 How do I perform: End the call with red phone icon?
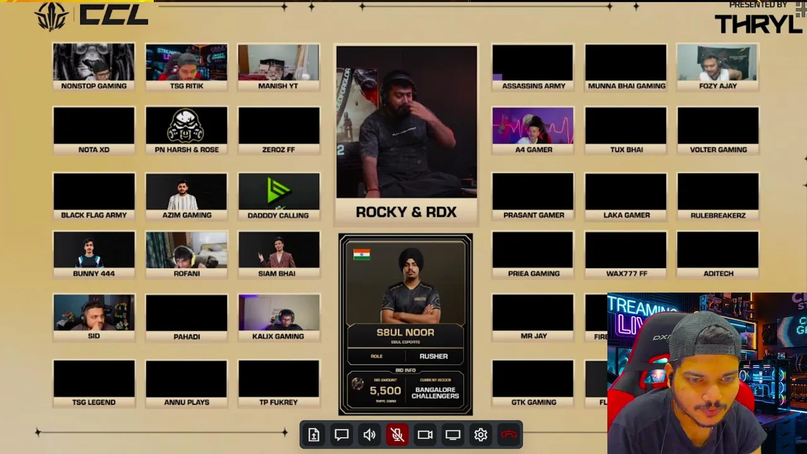[509, 434]
